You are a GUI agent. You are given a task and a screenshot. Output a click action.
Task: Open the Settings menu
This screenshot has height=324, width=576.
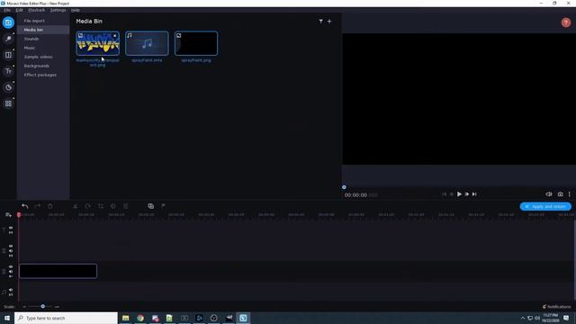(x=58, y=10)
